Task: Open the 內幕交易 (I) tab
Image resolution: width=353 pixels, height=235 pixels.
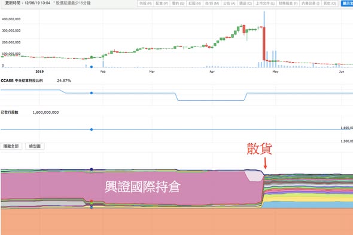Action: [311, 3]
